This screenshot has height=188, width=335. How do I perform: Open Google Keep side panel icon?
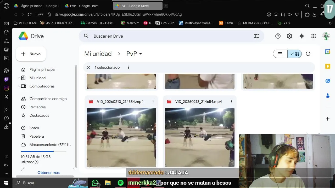[x=327, y=66]
